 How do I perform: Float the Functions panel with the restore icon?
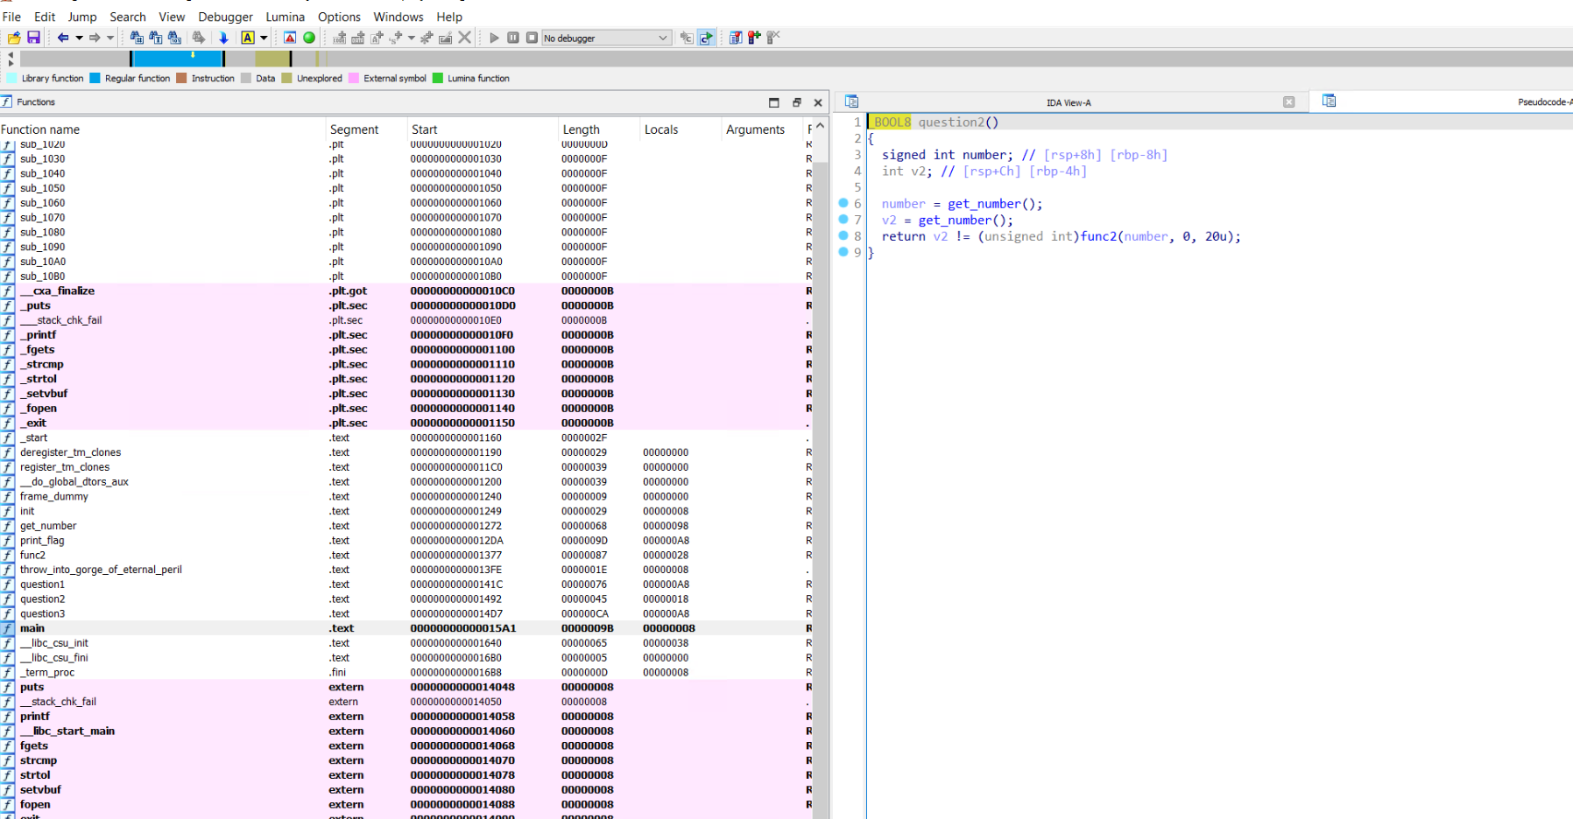(x=796, y=102)
